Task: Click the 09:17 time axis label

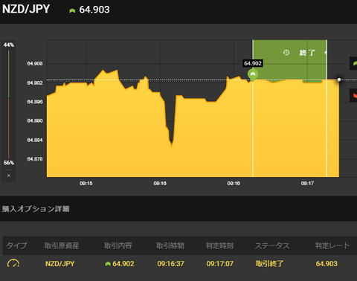Action: tap(307, 184)
